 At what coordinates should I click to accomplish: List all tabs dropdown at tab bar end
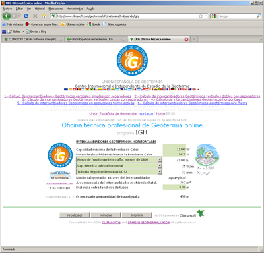click(x=261, y=39)
